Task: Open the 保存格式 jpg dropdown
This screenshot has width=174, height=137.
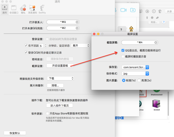Action: click(x=135, y=74)
